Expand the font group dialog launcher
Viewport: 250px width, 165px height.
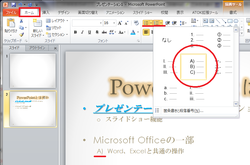pyautogui.click(x=138, y=41)
